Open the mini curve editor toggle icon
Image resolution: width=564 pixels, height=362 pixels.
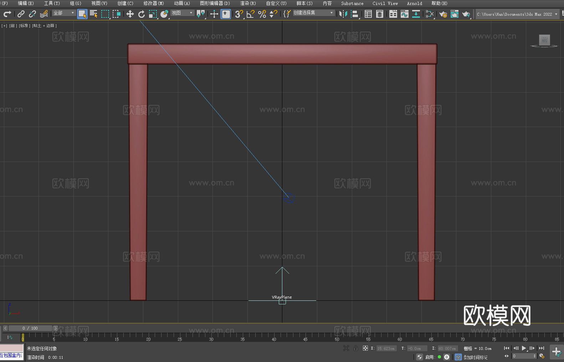pos(10,337)
